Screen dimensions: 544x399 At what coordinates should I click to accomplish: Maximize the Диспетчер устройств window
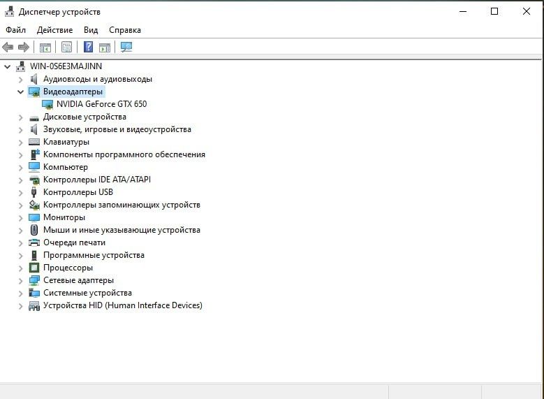tap(494, 11)
